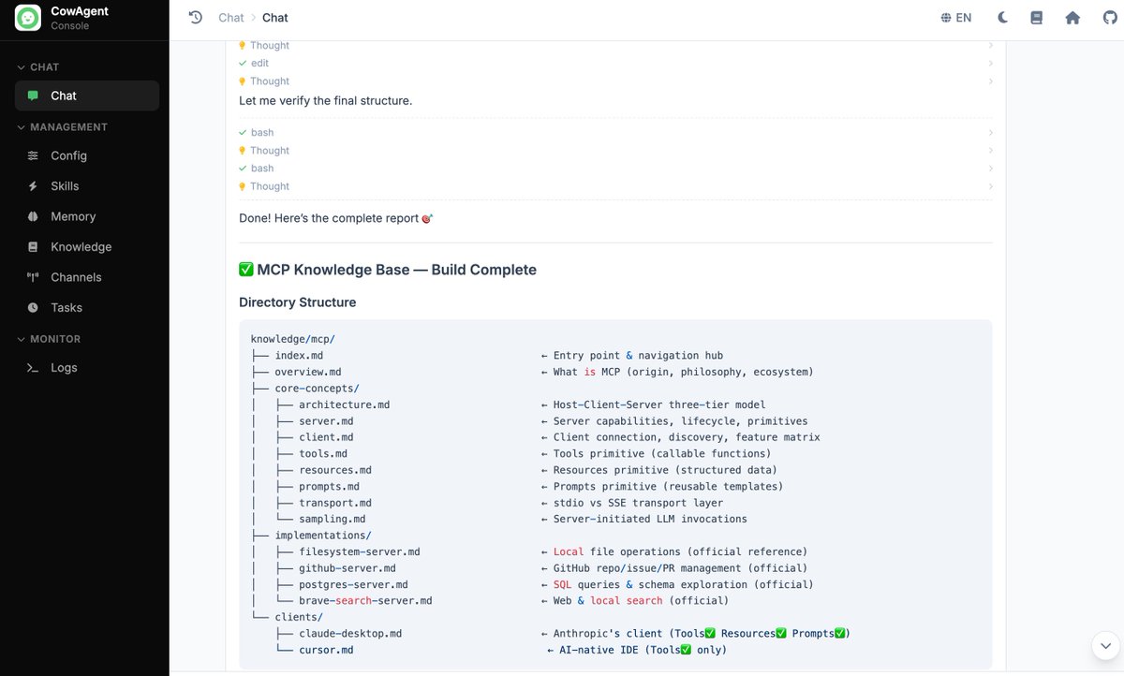
Task: Click 'client.md' in the directory tree
Action: pos(326,437)
